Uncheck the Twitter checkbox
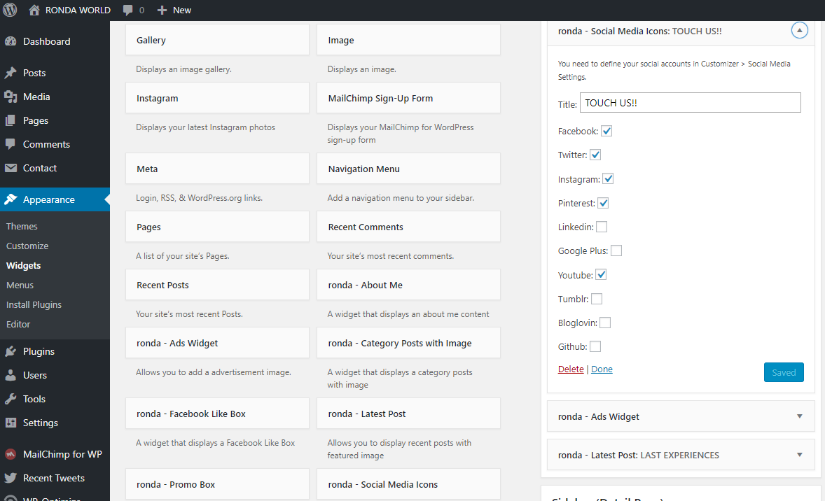This screenshot has height=501, width=825. point(595,155)
